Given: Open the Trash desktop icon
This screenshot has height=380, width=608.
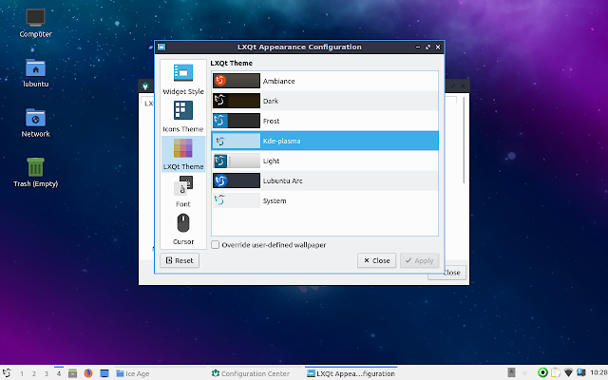Looking at the screenshot, I should tap(35, 171).
